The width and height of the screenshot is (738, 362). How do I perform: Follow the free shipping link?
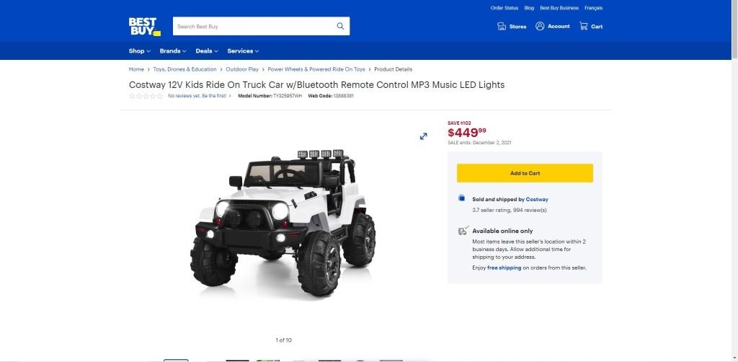coord(504,268)
